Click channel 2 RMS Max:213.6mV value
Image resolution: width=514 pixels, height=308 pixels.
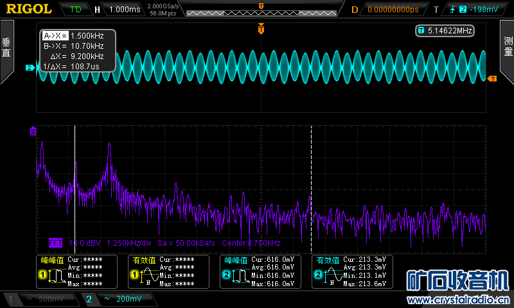(x=364, y=284)
